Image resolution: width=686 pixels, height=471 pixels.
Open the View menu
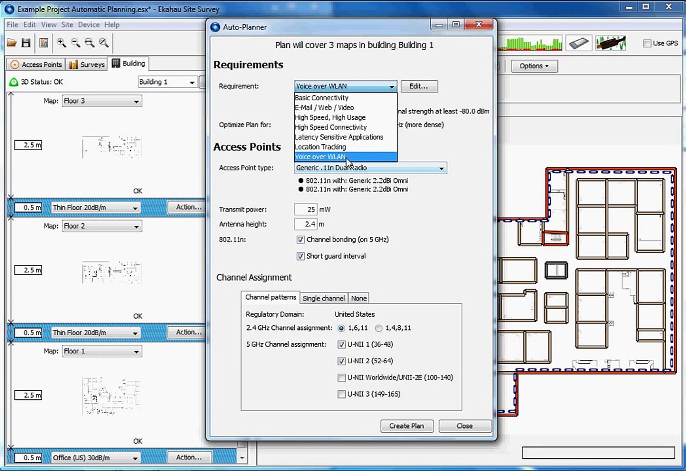click(x=49, y=25)
